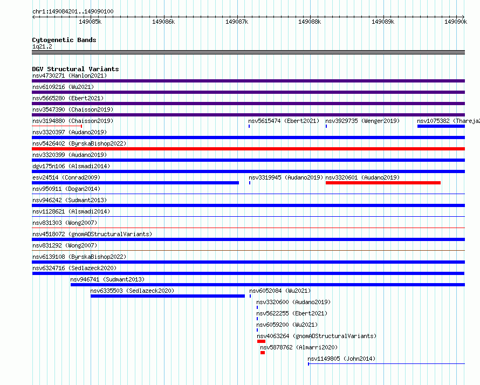Select the nsv831303 (Wong2007) label

click(x=65, y=223)
